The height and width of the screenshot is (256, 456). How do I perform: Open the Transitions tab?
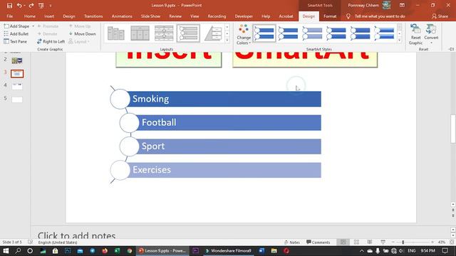tap(93, 16)
